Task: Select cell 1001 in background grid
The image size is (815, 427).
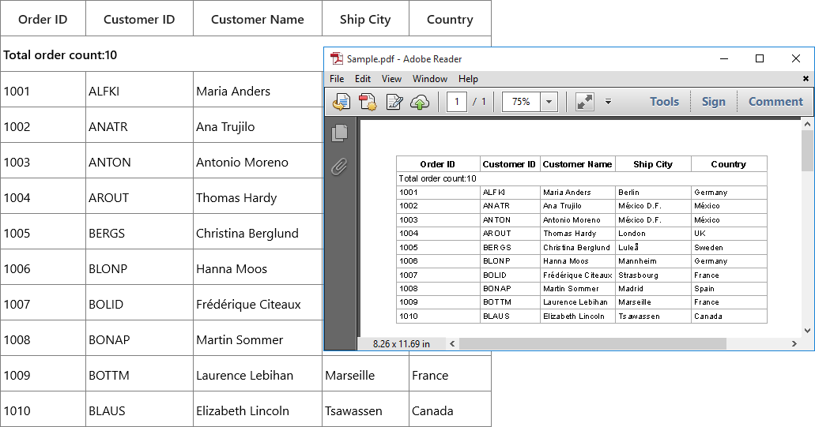Action: (43, 91)
